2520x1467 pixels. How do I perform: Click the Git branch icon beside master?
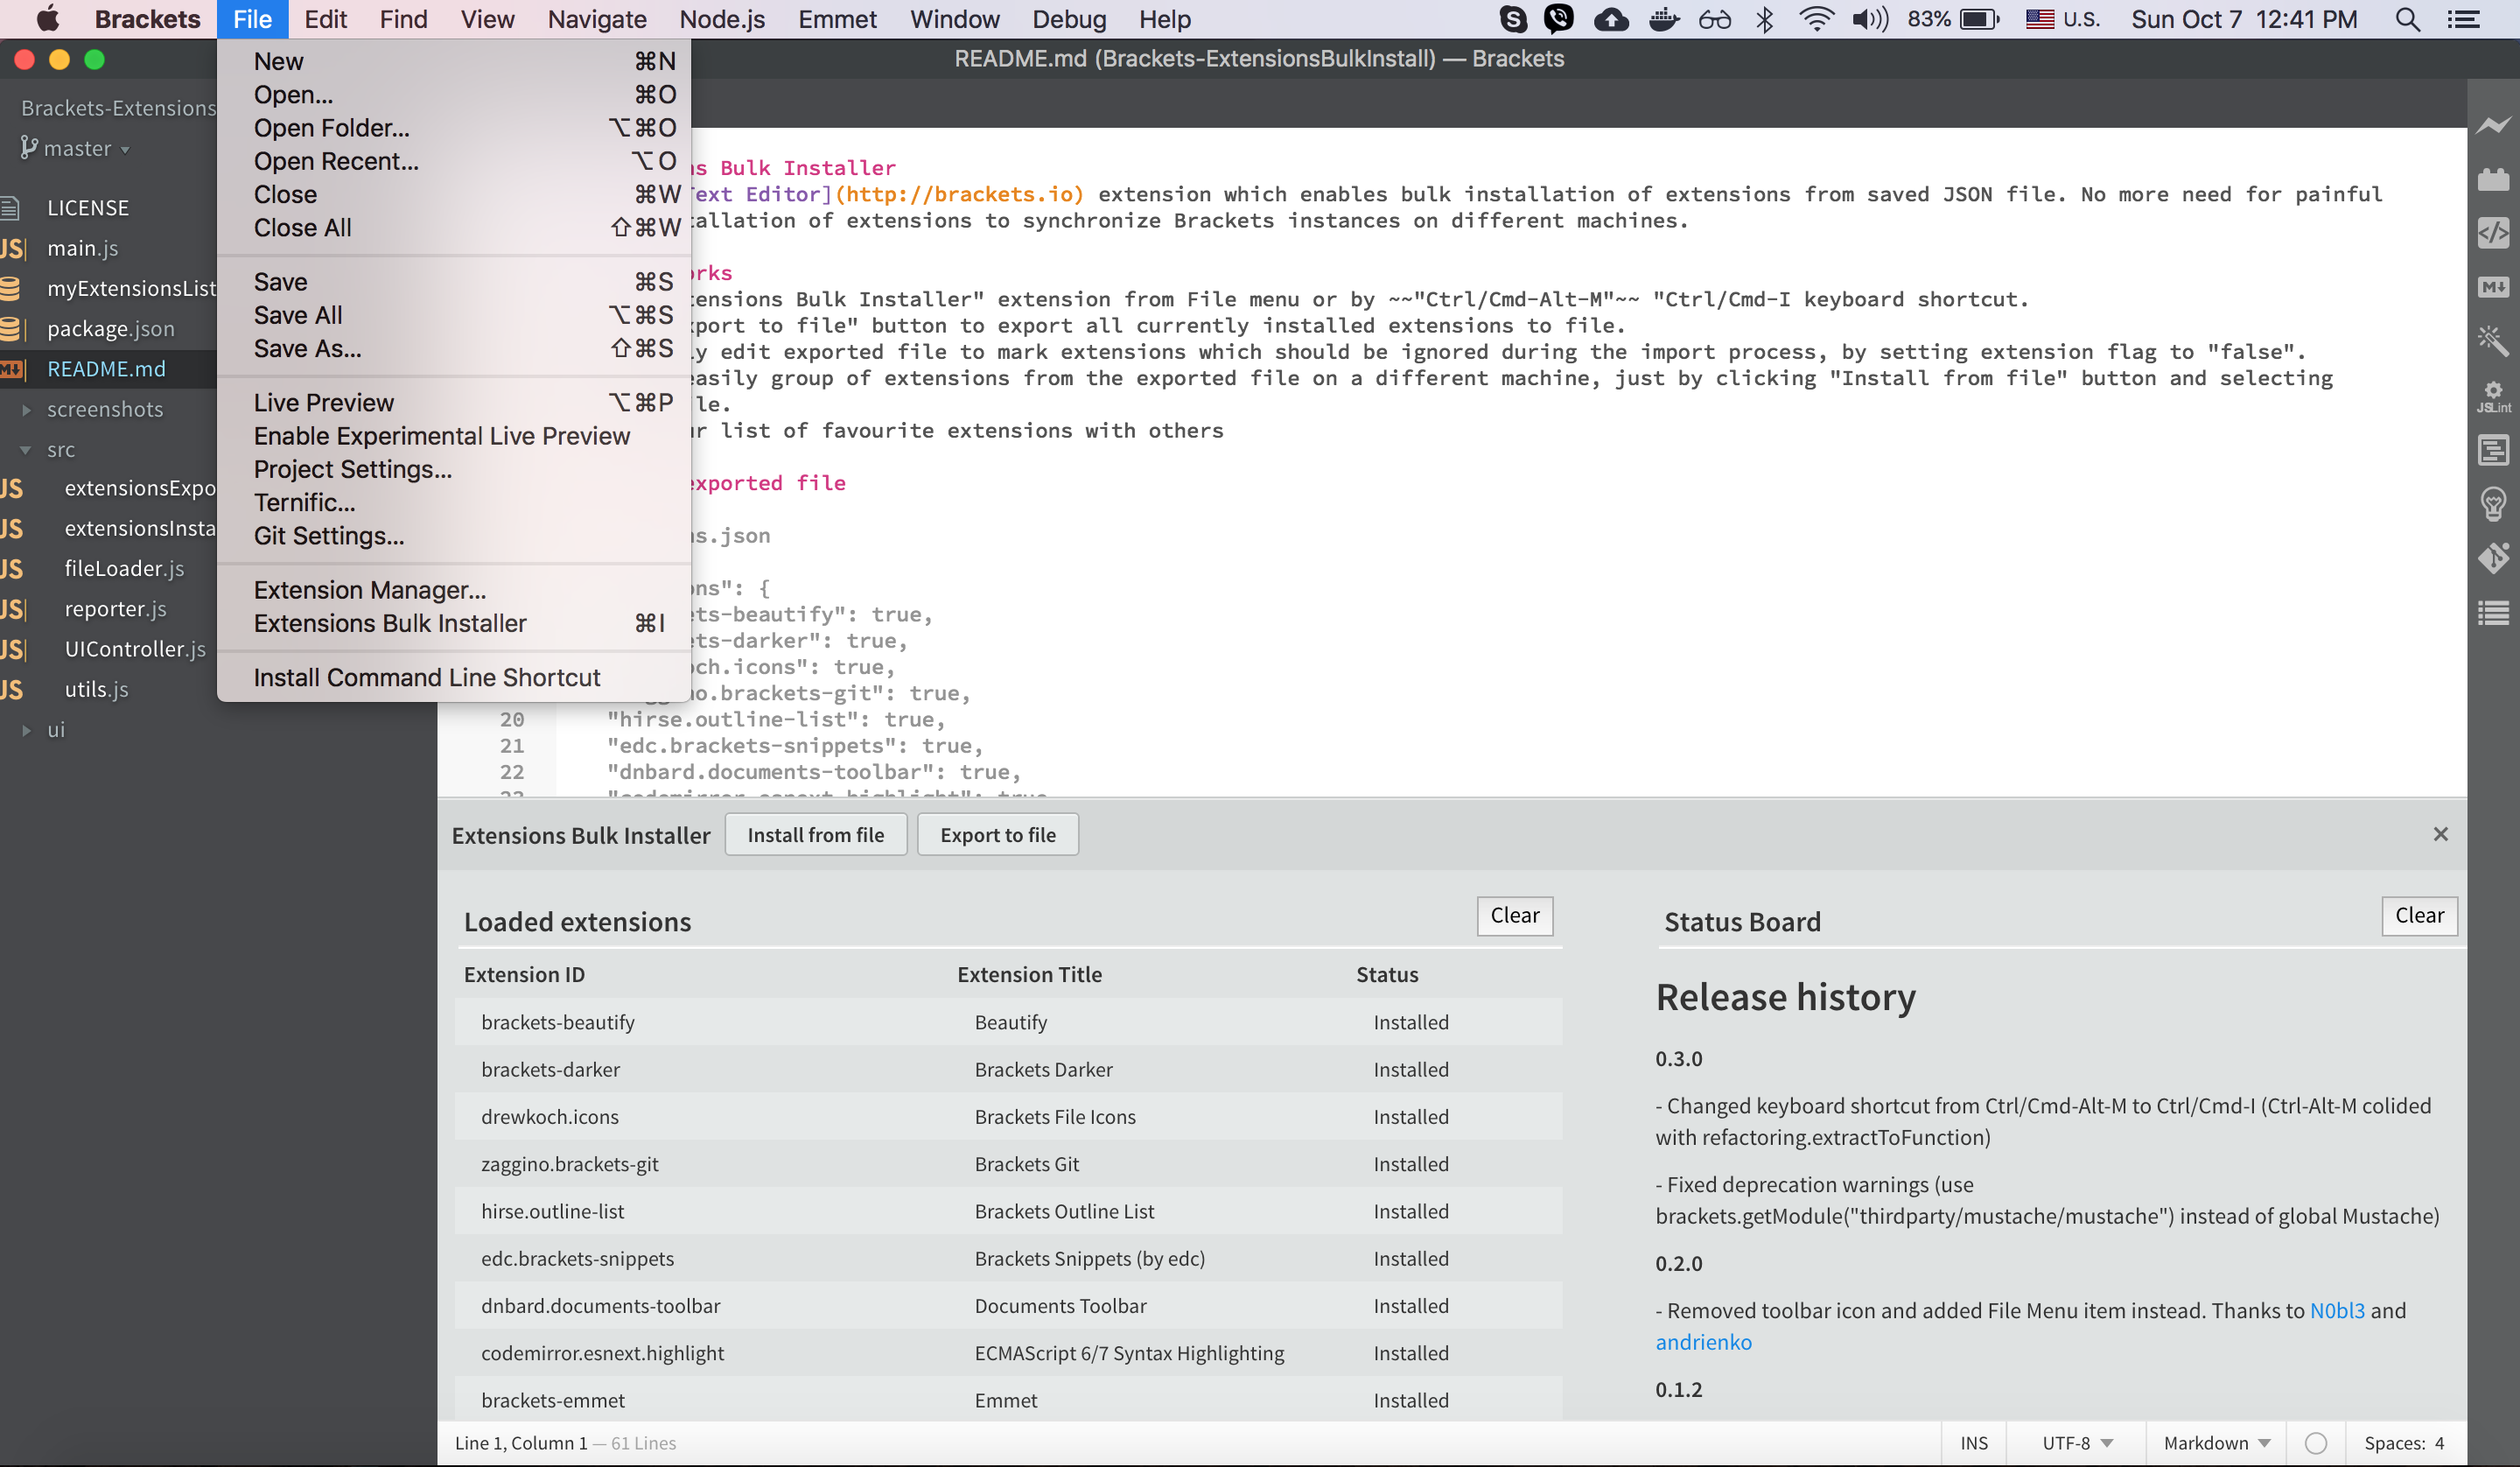(x=29, y=148)
